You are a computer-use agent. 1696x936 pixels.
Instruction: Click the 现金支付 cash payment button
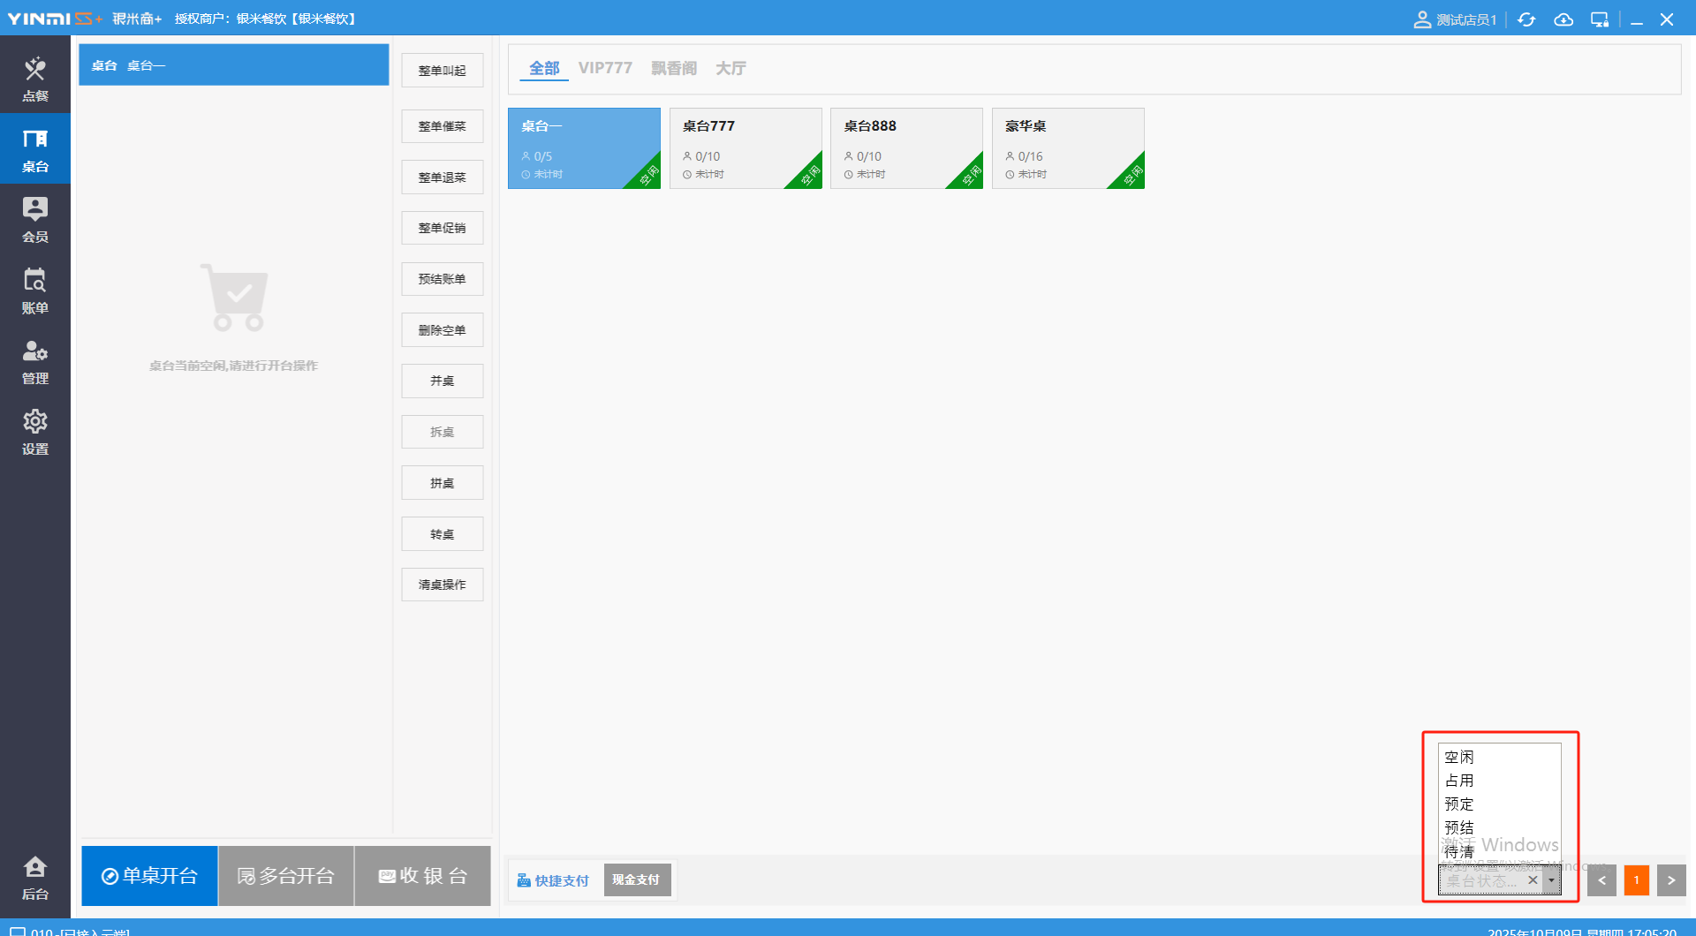click(636, 880)
